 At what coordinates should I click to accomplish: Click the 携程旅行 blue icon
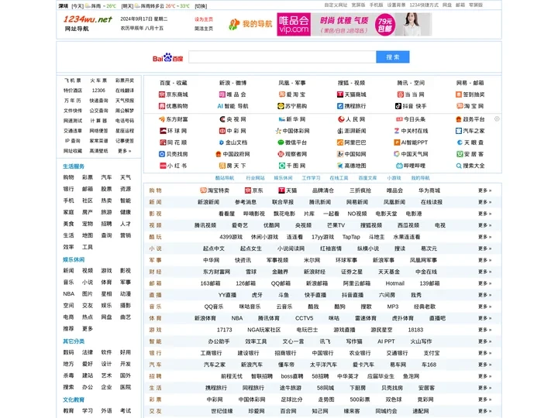coord(340,106)
